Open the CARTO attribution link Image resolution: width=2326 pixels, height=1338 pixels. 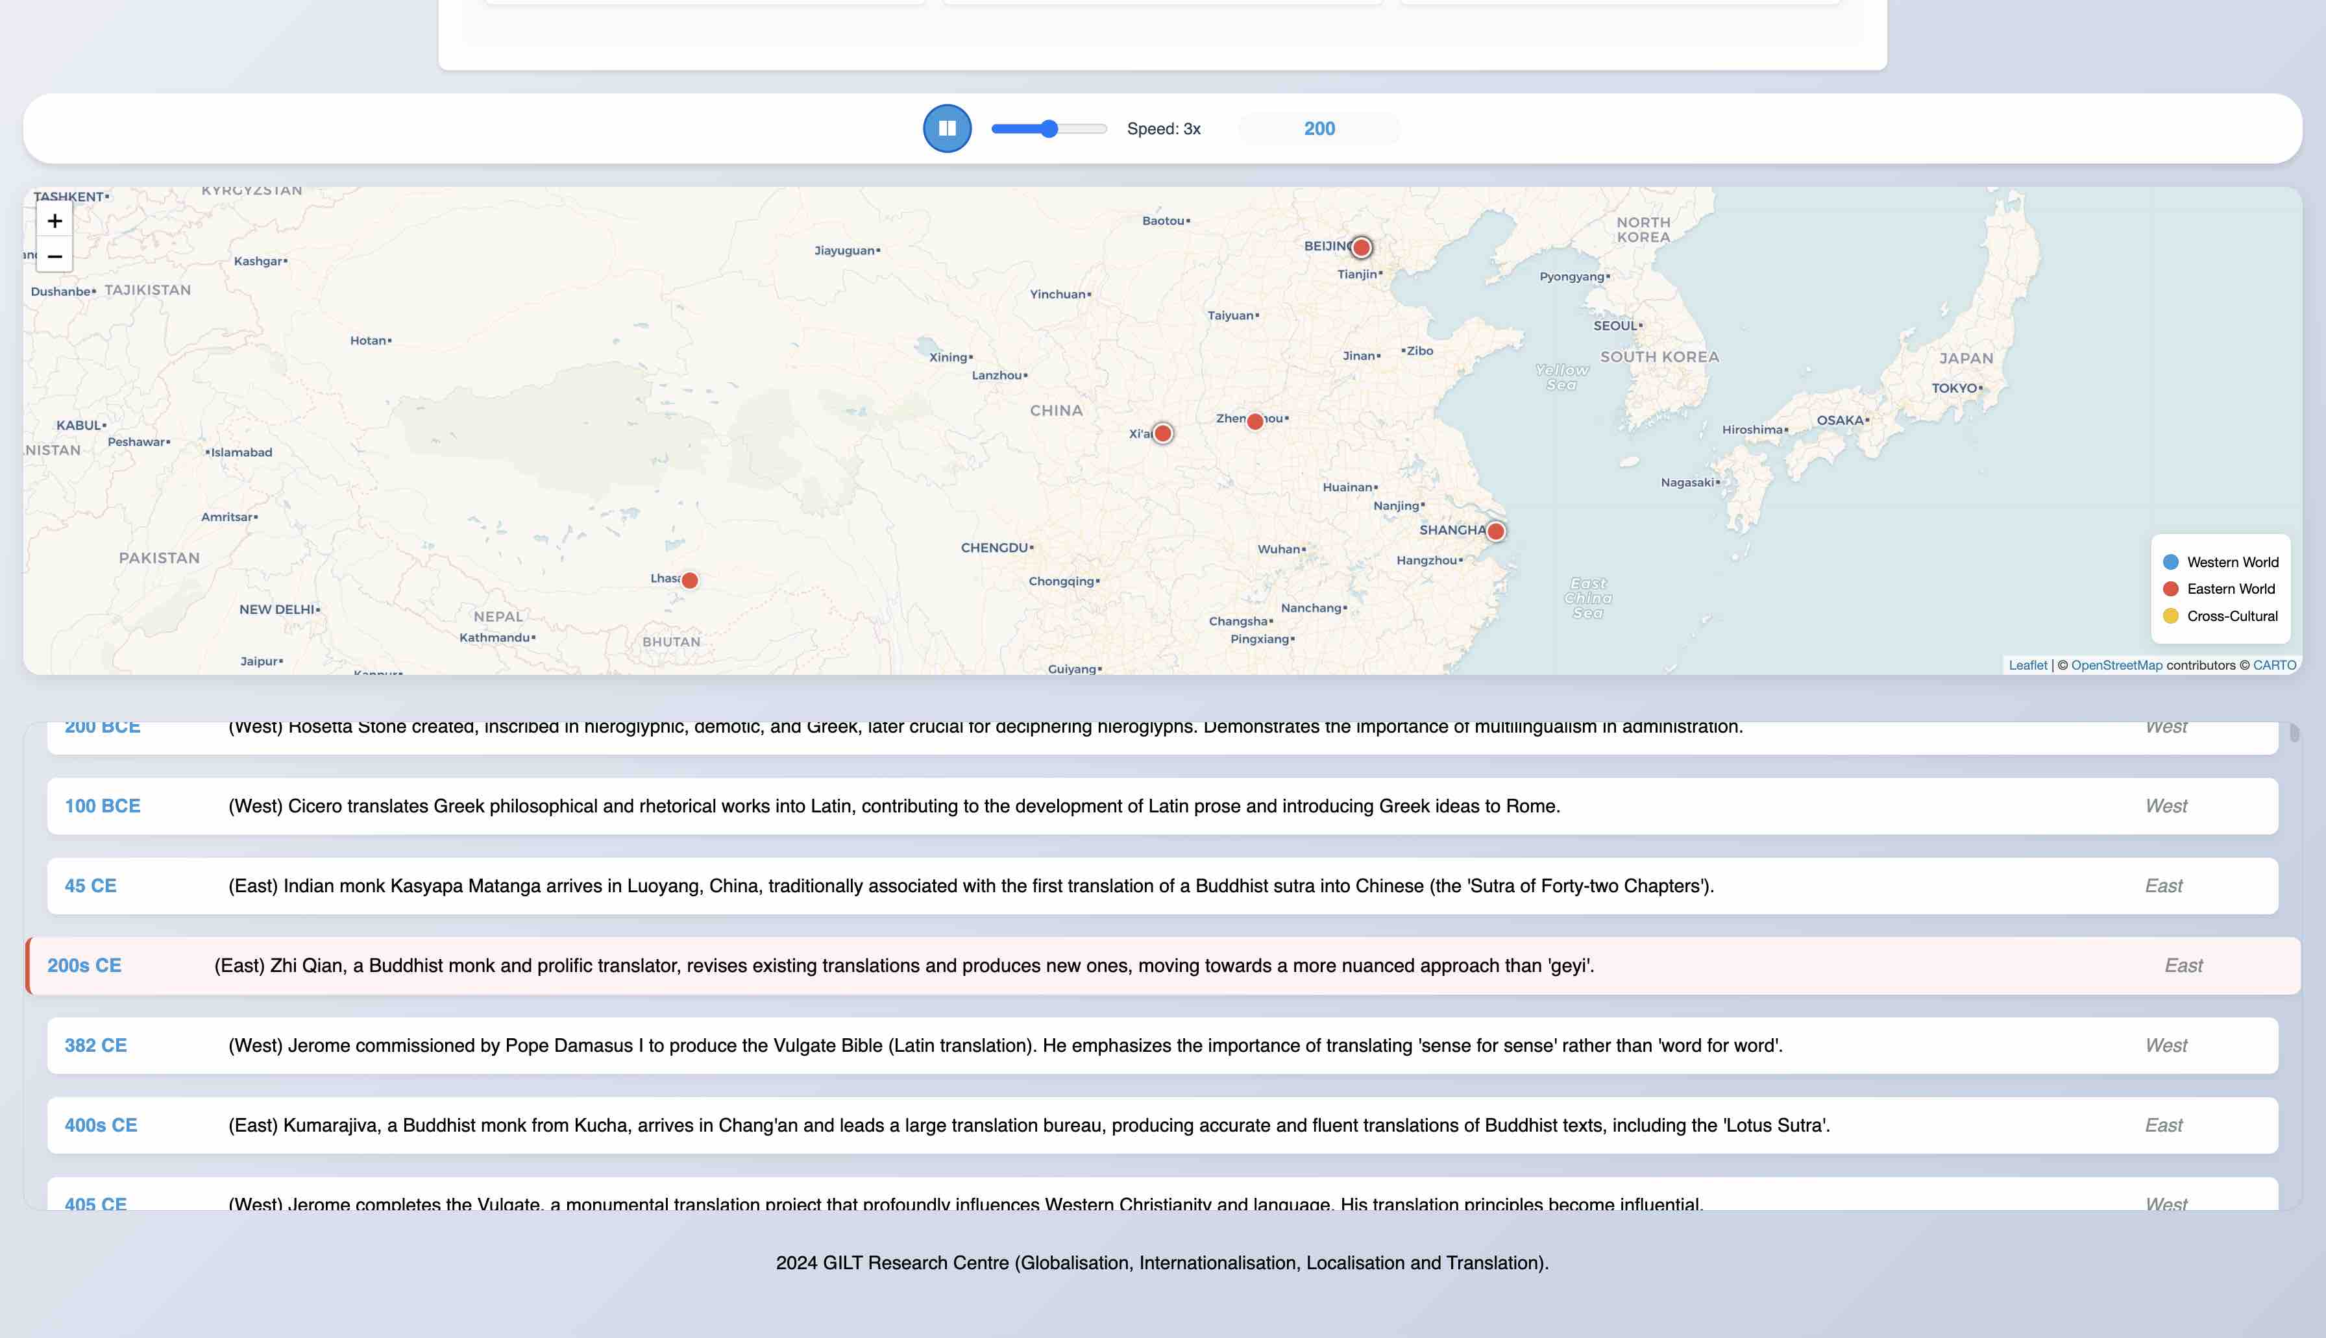[2273, 665]
